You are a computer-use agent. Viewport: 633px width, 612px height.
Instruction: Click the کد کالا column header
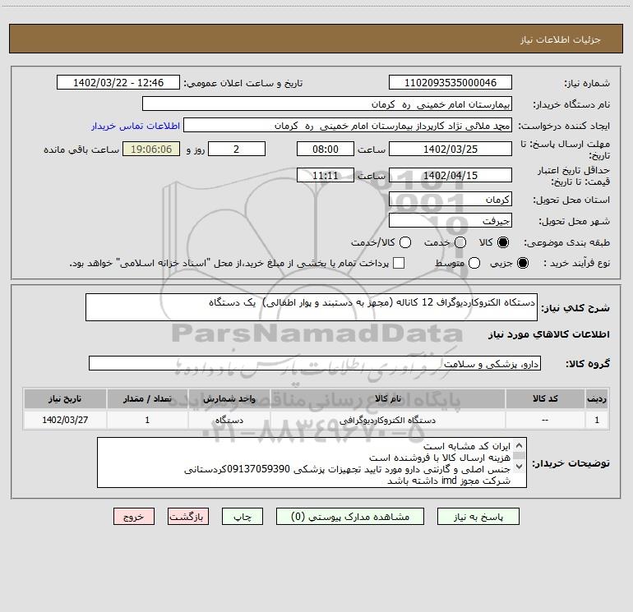tap(545, 398)
